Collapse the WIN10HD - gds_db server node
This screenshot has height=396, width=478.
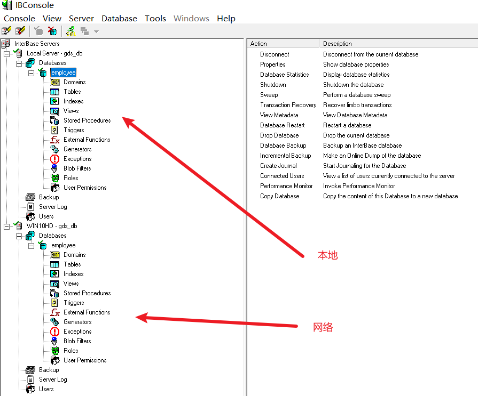[6, 227]
